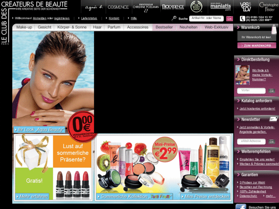
Task: Click the Mini-Preise €2,99 badge
Action: click(x=165, y=149)
